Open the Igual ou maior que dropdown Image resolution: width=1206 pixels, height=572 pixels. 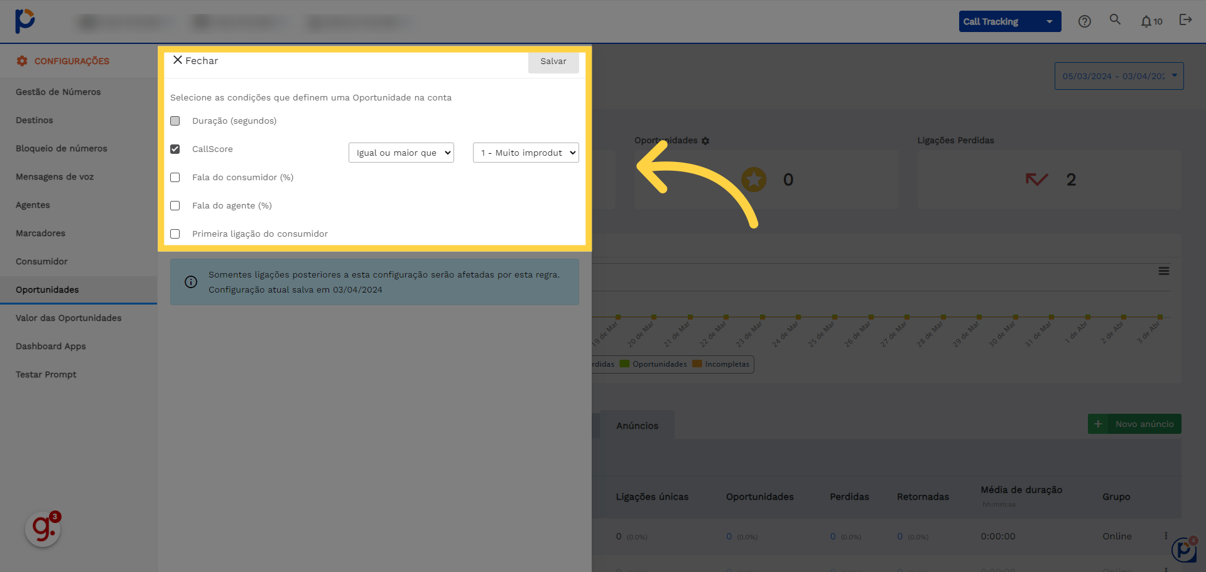pyautogui.click(x=401, y=153)
